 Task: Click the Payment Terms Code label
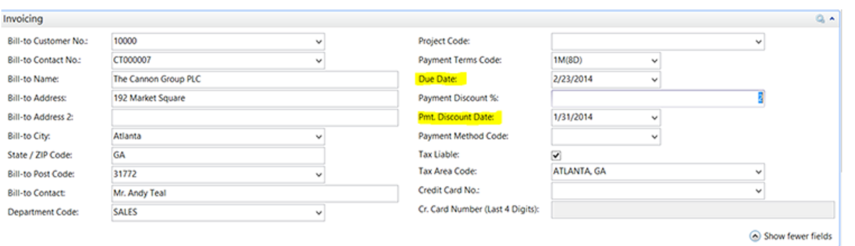(x=460, y=60)
